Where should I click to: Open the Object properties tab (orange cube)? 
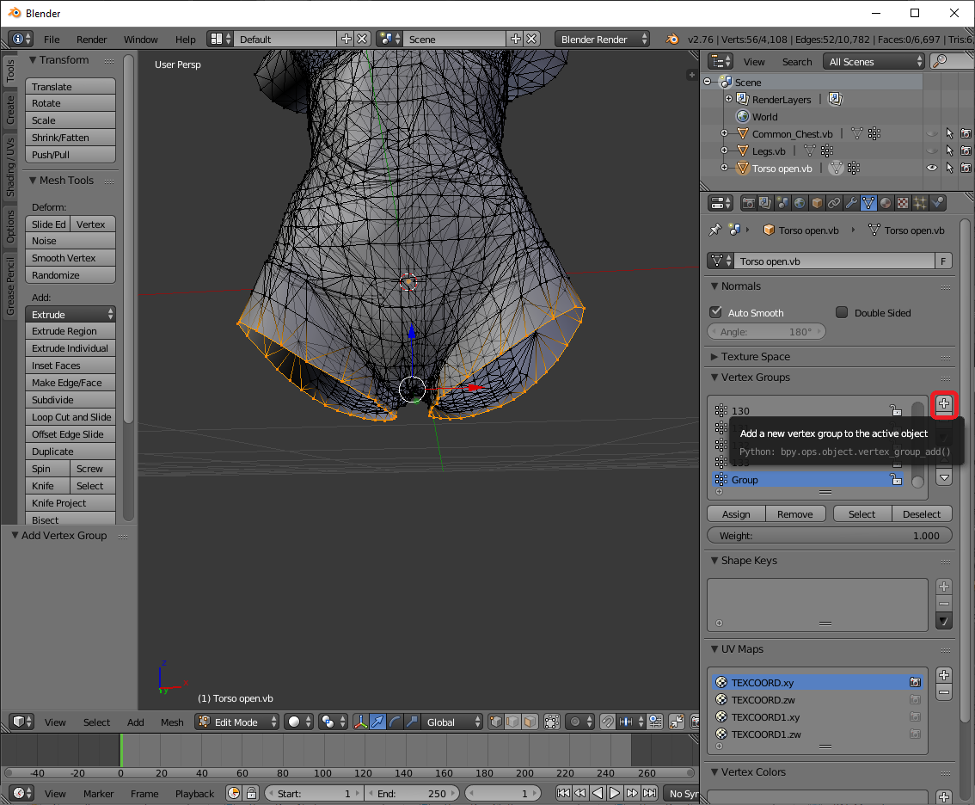(817, 203)
